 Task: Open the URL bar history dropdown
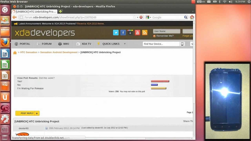(x=137, y=17)
